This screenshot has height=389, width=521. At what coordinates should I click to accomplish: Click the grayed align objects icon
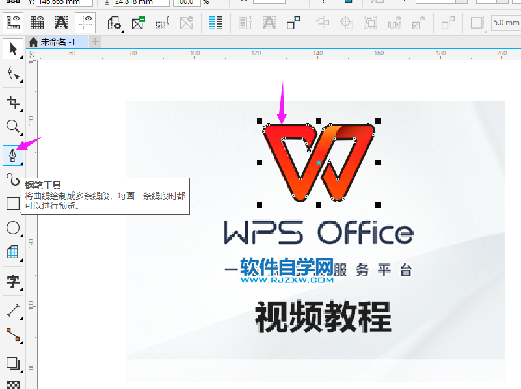tap(323, 23)
